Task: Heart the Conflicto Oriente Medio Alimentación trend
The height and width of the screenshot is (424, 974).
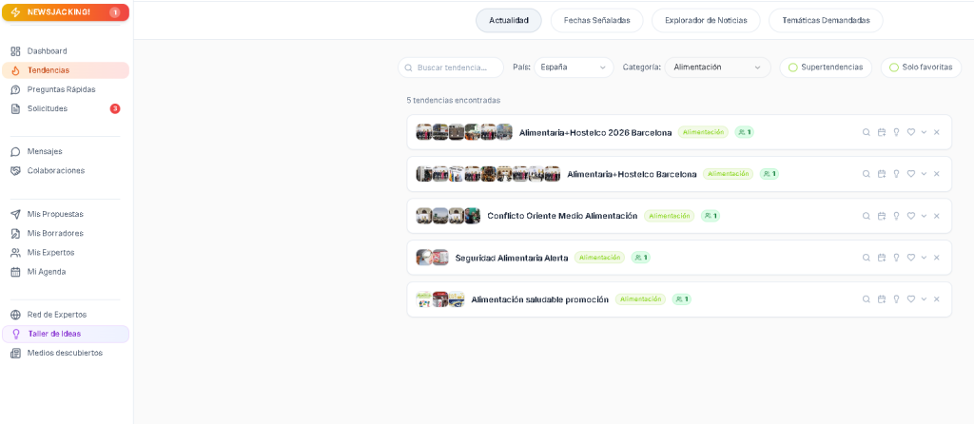Action: [910, 216]
